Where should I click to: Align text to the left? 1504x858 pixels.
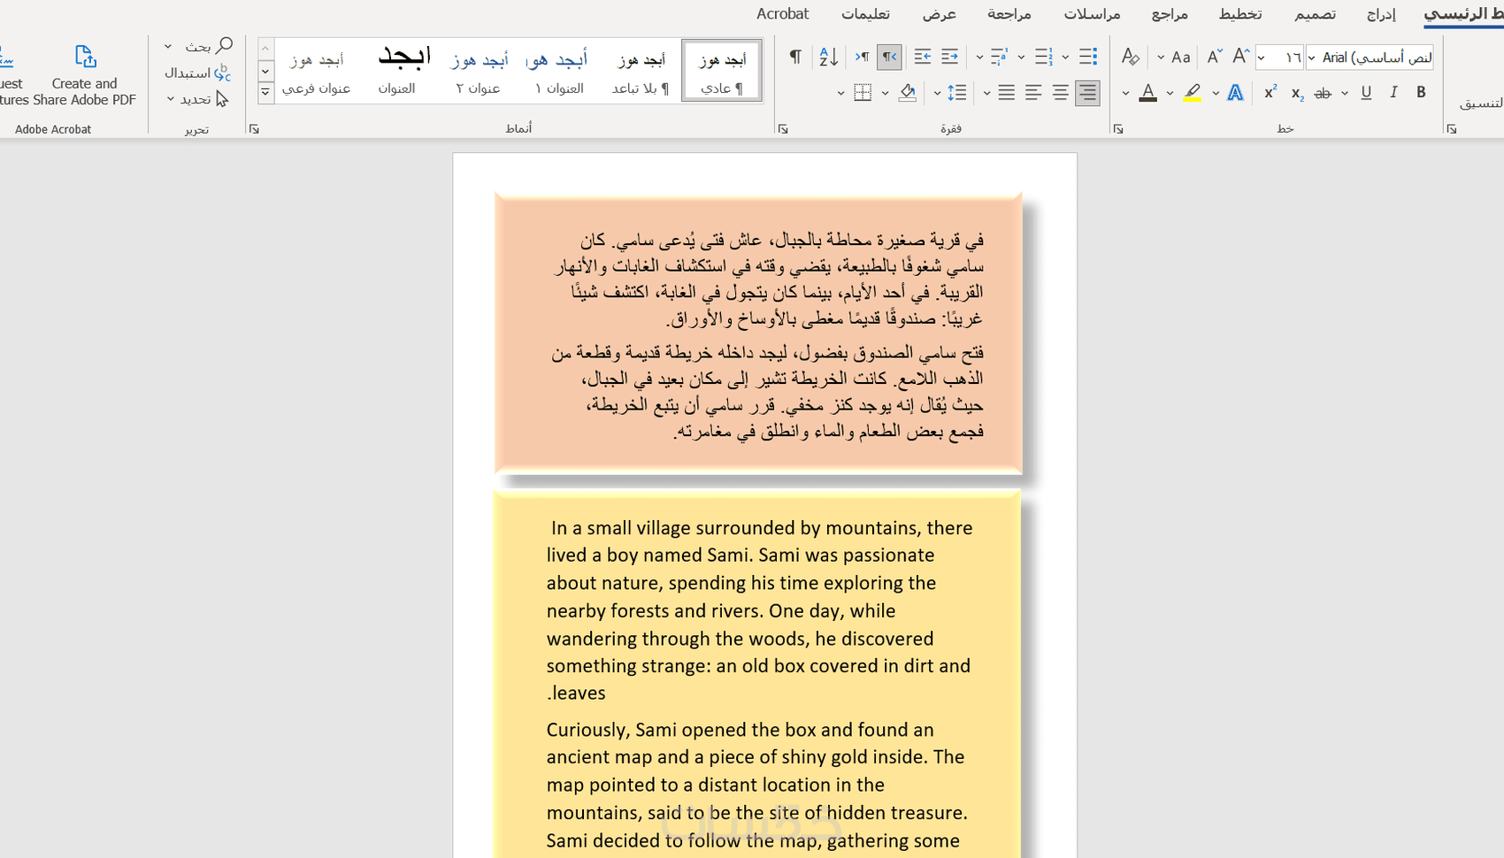1033,92
